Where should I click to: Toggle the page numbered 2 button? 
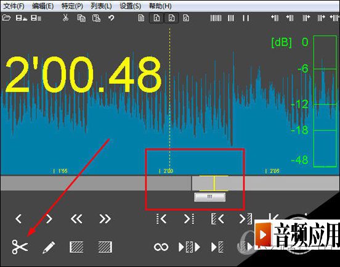171,18
